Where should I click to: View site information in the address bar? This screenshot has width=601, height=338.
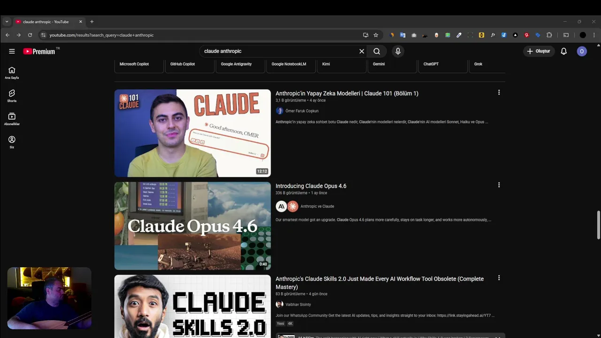43,35
